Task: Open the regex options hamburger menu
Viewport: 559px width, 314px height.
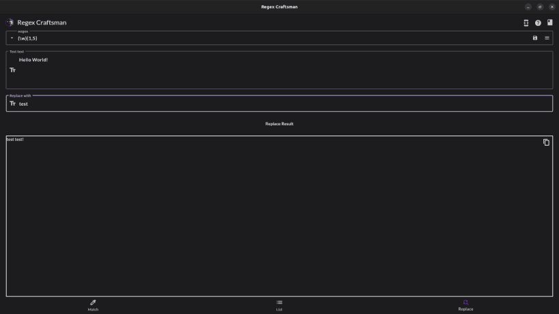Action: pyautogui.click(x=547, y=38)
